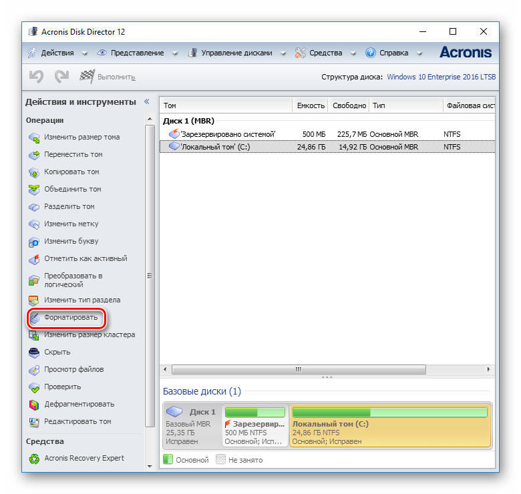Select Локальный том (C:) block in disk map

click(x=391, y=426)
